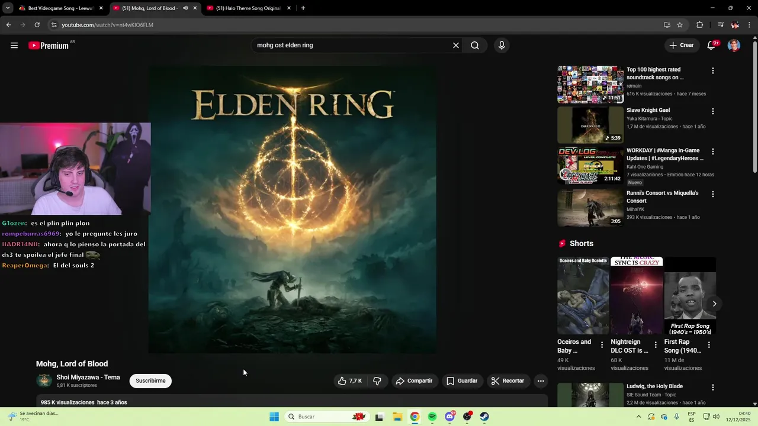Save the video with Guardar
The height and width of the screenshot is (426, 758).
tap(462, 381)
